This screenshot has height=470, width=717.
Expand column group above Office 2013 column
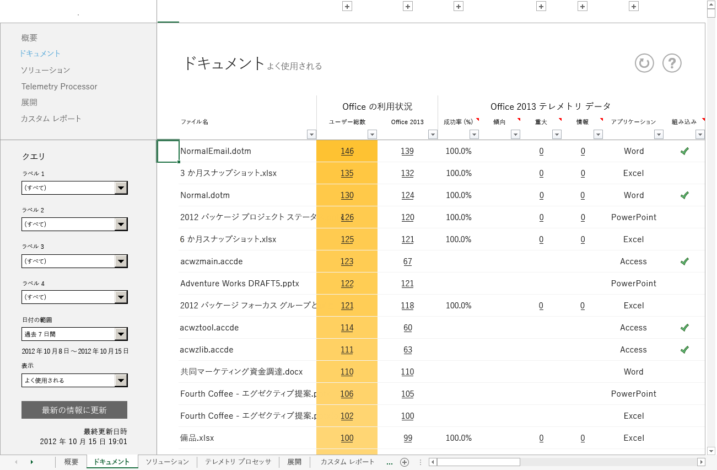pos(408,7)
